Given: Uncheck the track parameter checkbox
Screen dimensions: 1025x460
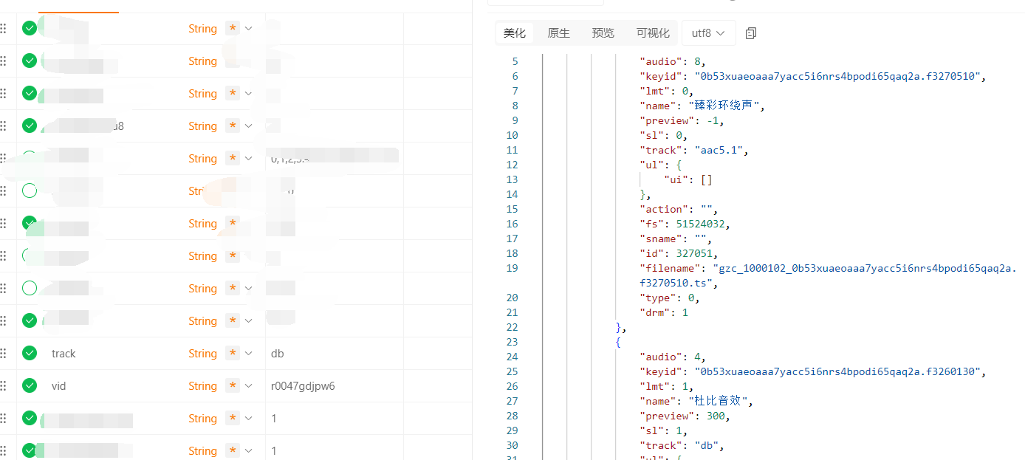Looking at the screenshot, I should pos(30,354).
